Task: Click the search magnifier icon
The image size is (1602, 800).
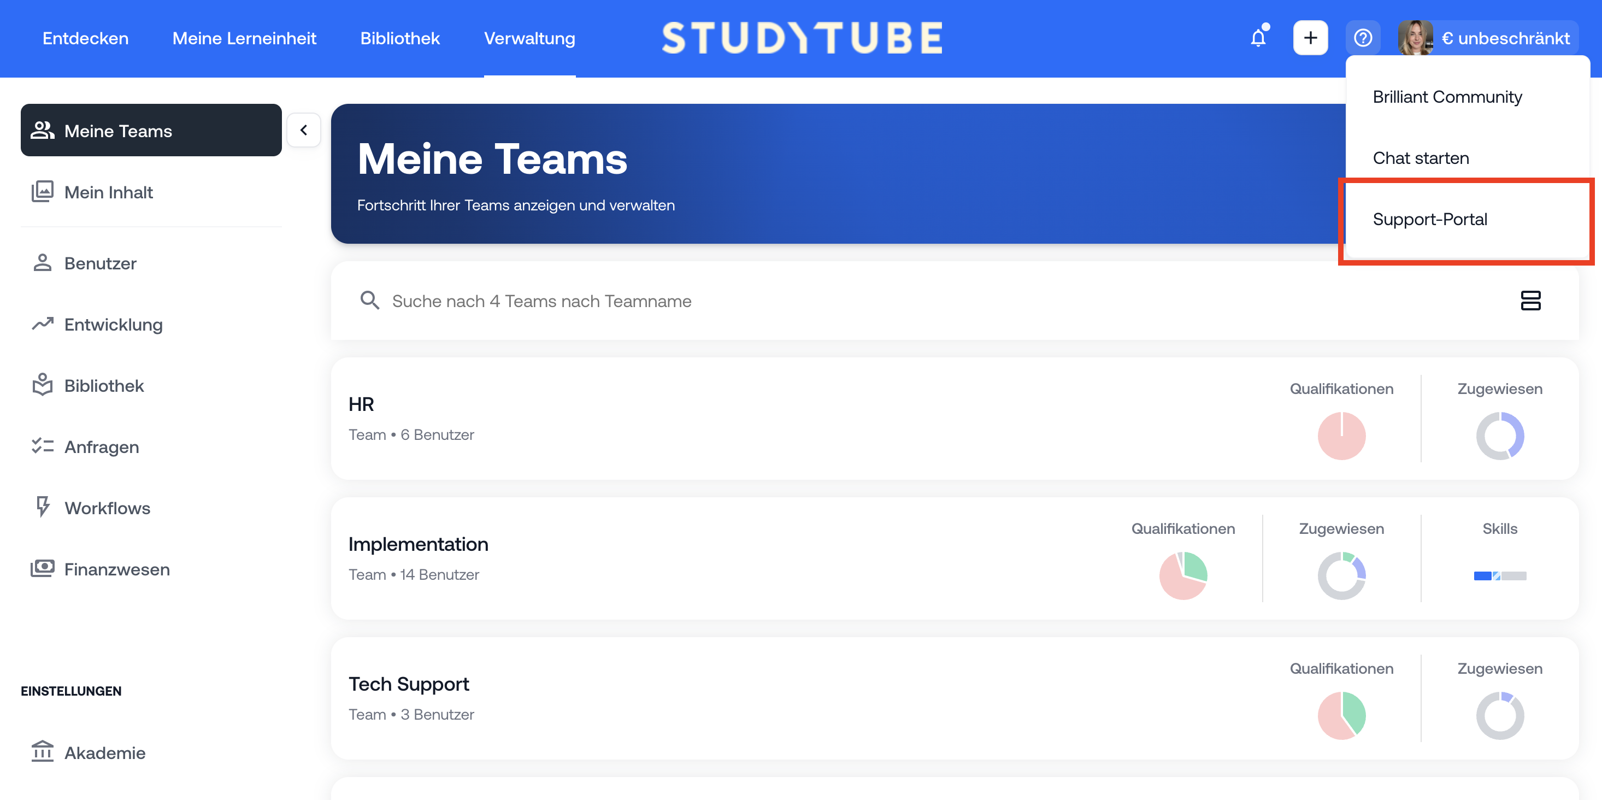Action: pos(369,301)
